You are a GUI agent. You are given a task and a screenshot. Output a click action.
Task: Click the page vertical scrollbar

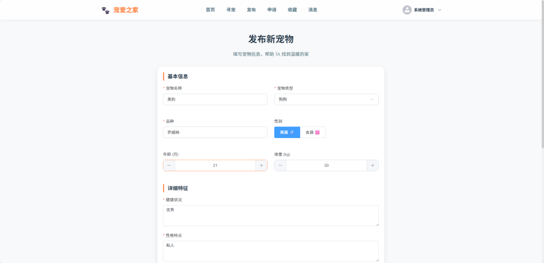coord(542,74)
